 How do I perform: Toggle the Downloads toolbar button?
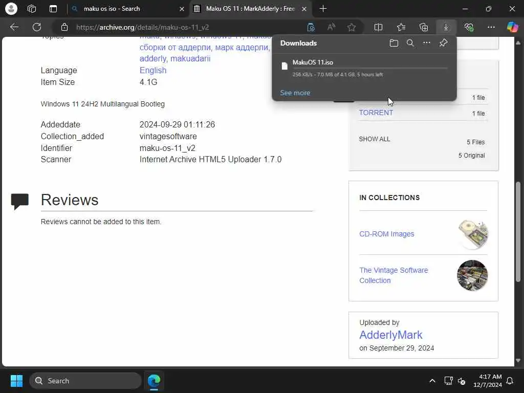click(x=446, y=28)
